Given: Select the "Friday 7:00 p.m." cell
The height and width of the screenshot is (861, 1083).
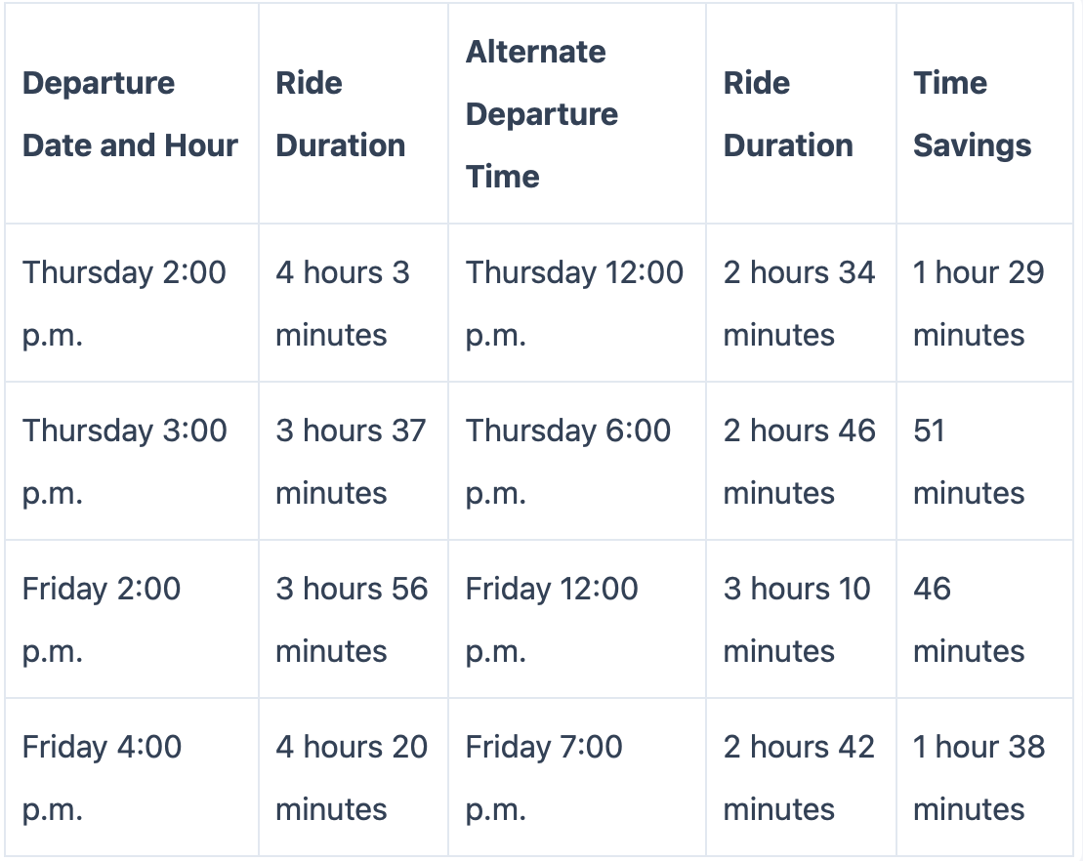Looking at the screenshot, I should [577, 777].
